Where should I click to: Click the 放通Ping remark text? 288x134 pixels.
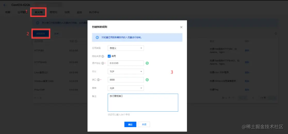(x=214, y=90)
